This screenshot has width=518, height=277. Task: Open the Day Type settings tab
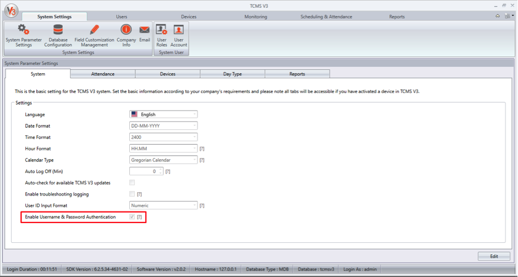232,74
